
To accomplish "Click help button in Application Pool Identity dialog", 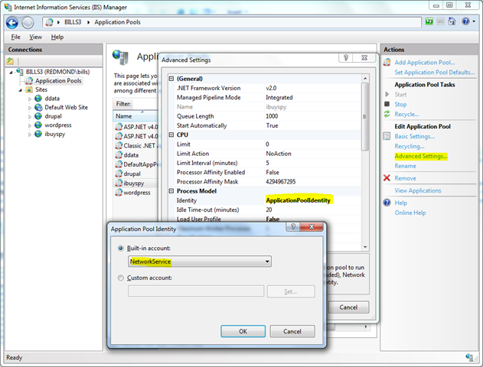I will click(x=293, y=227).
